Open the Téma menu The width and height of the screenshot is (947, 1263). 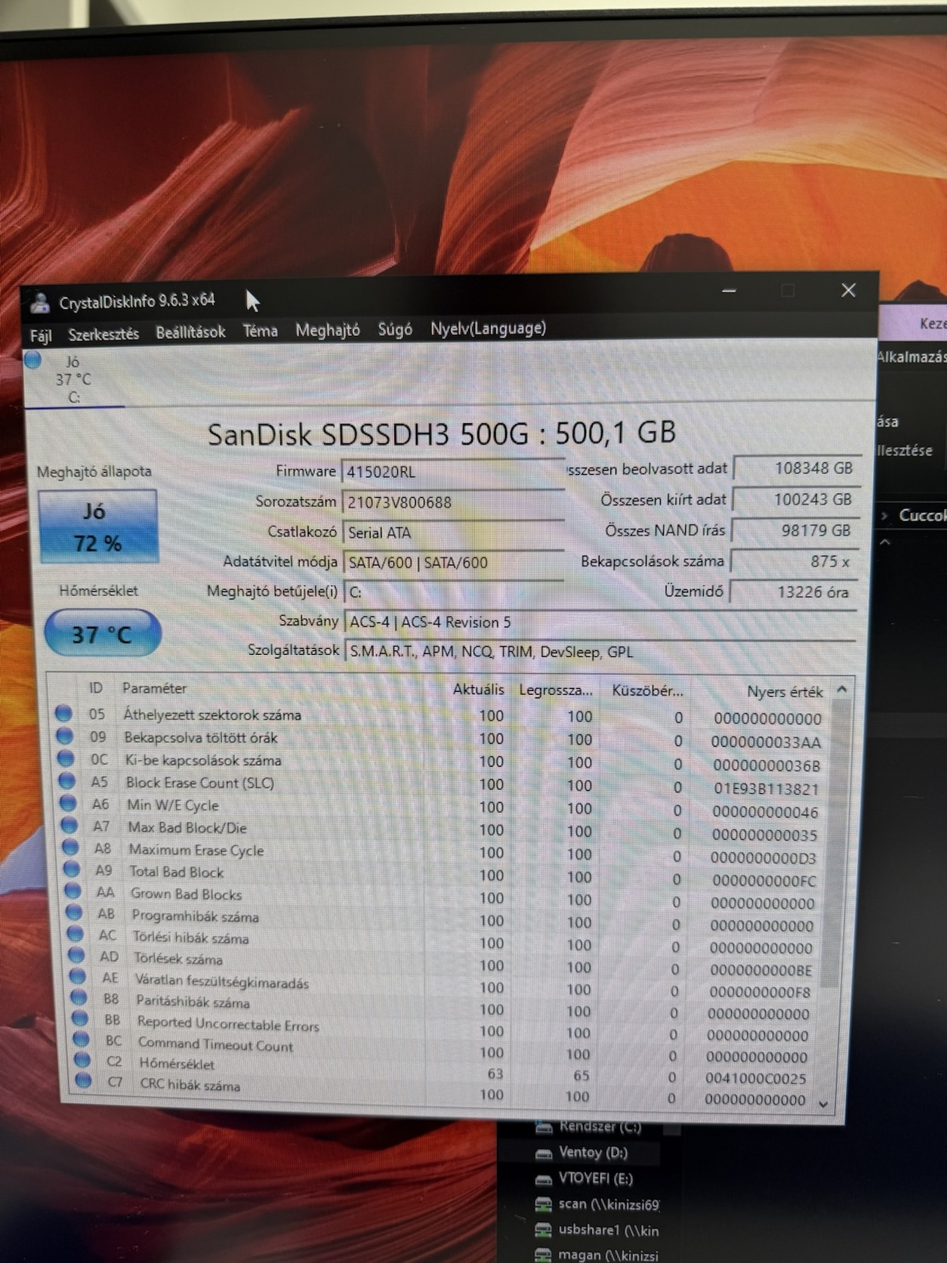click(260, 331)
